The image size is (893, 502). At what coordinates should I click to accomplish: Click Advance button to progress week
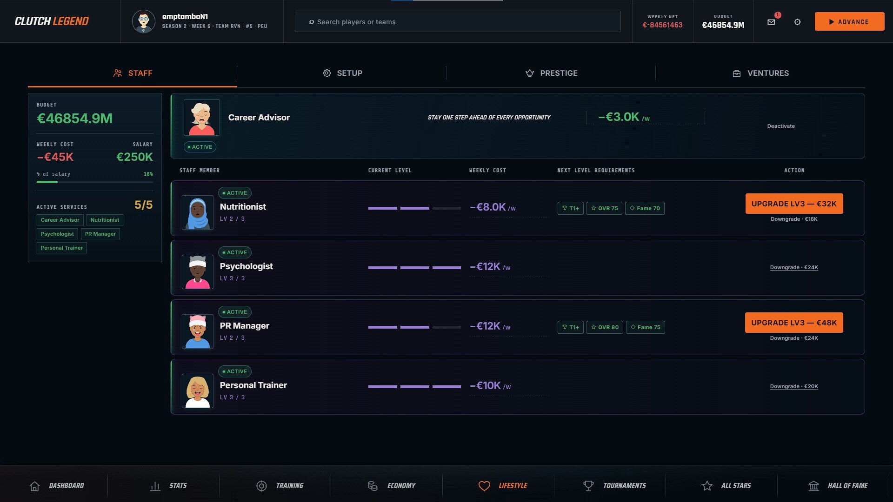tap(849, 21)
